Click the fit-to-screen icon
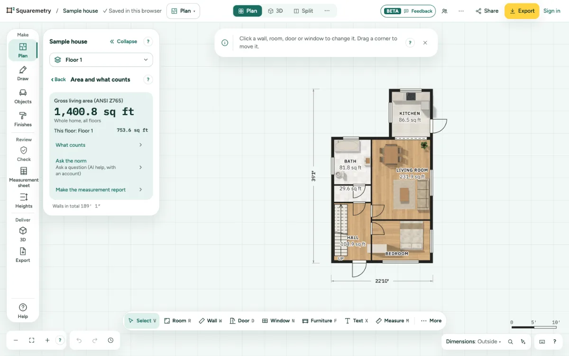 pyautogui.click(x=32, y=340)
